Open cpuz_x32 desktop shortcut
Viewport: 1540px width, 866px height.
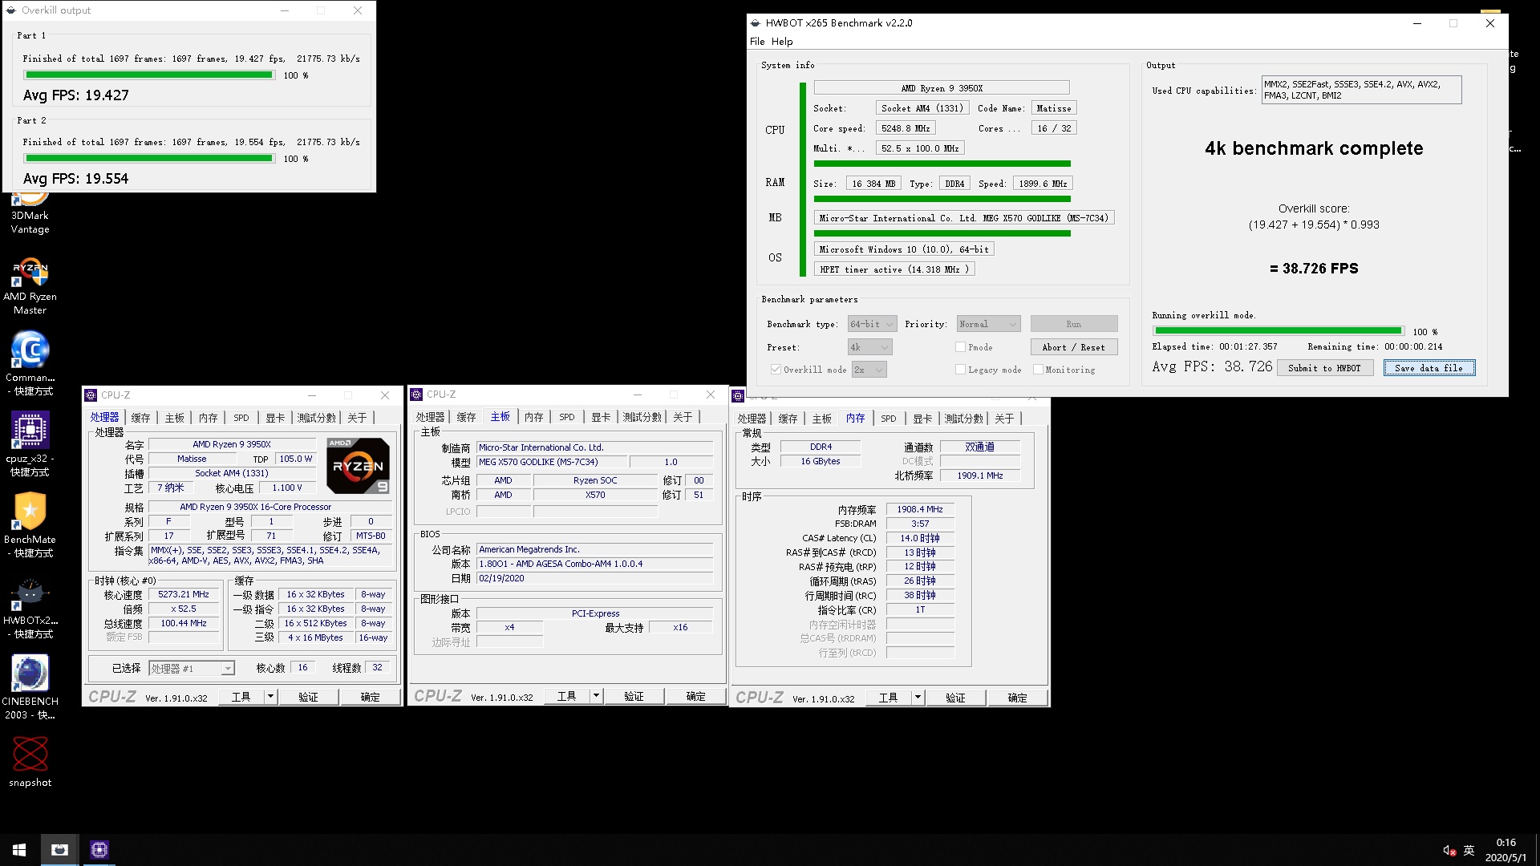coord(30,445)
